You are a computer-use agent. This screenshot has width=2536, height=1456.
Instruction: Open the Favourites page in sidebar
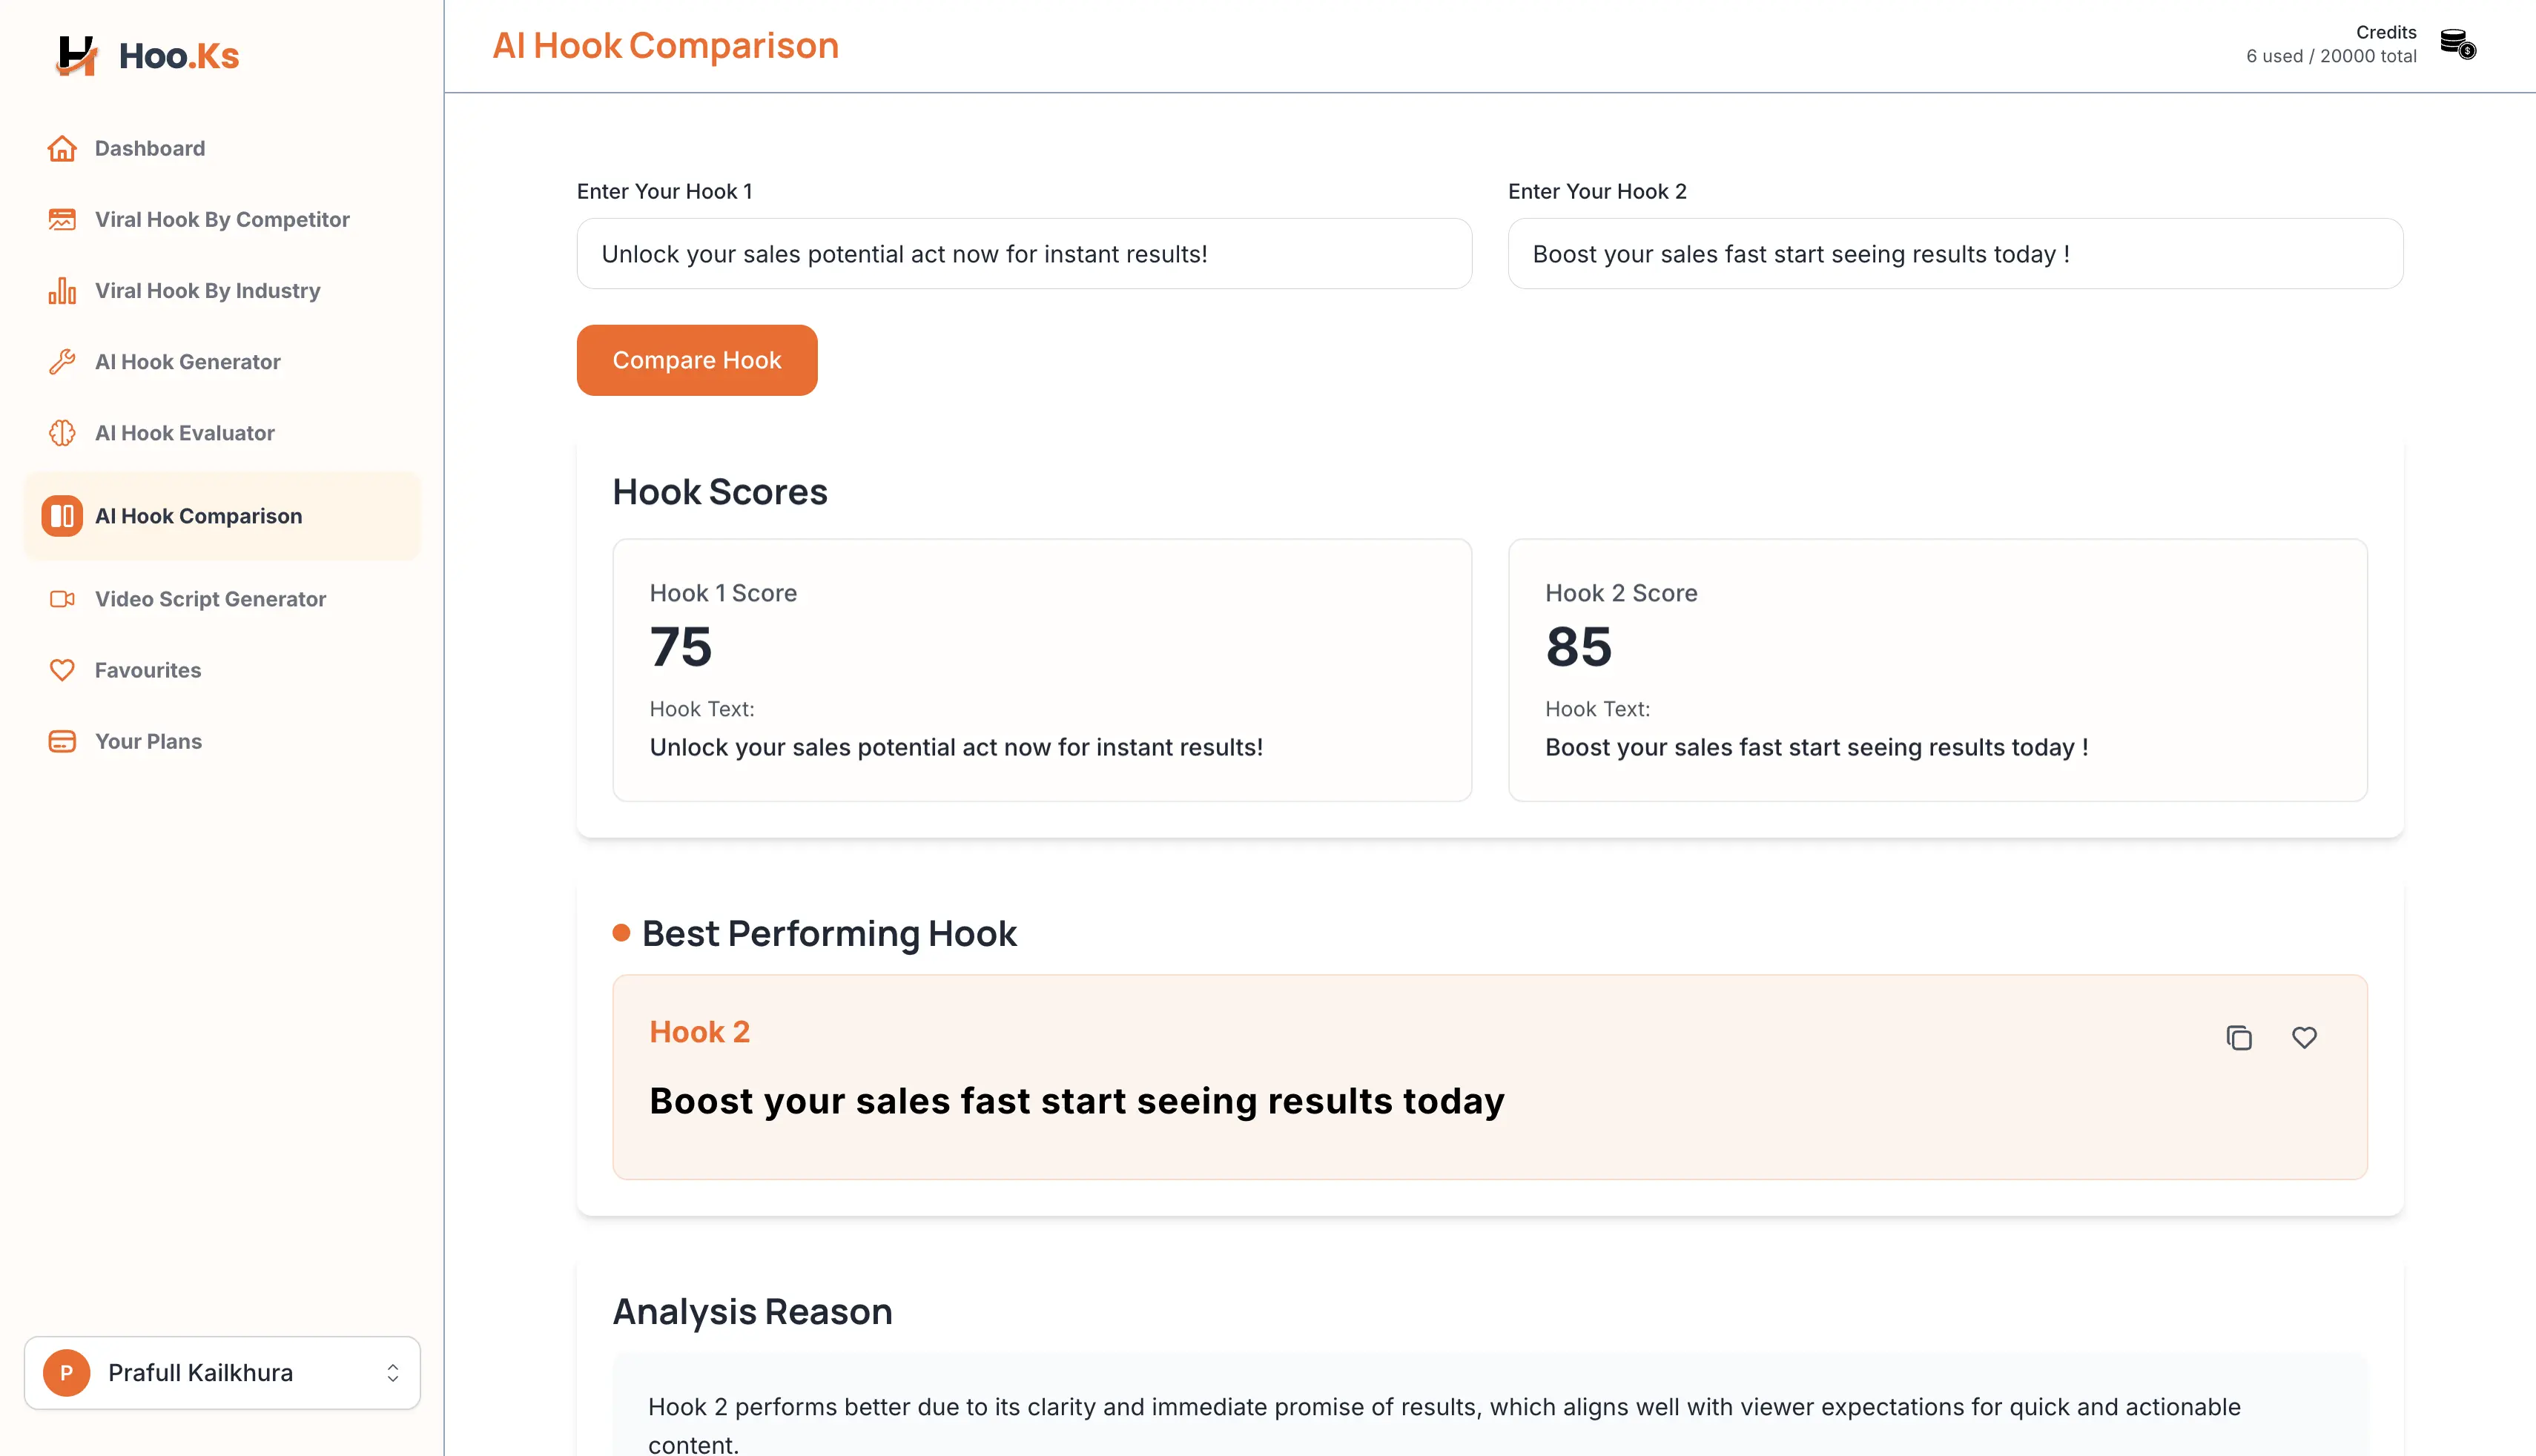click(148, 670)
